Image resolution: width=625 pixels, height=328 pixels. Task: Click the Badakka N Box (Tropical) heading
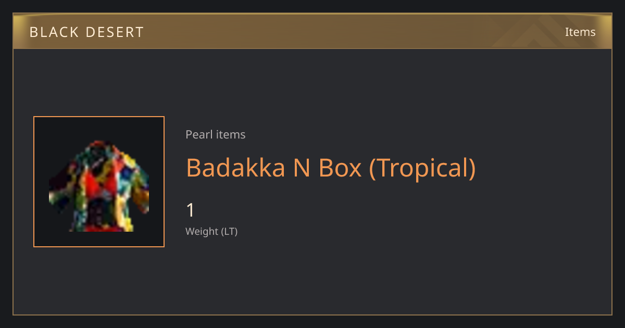tap(331, 168)
